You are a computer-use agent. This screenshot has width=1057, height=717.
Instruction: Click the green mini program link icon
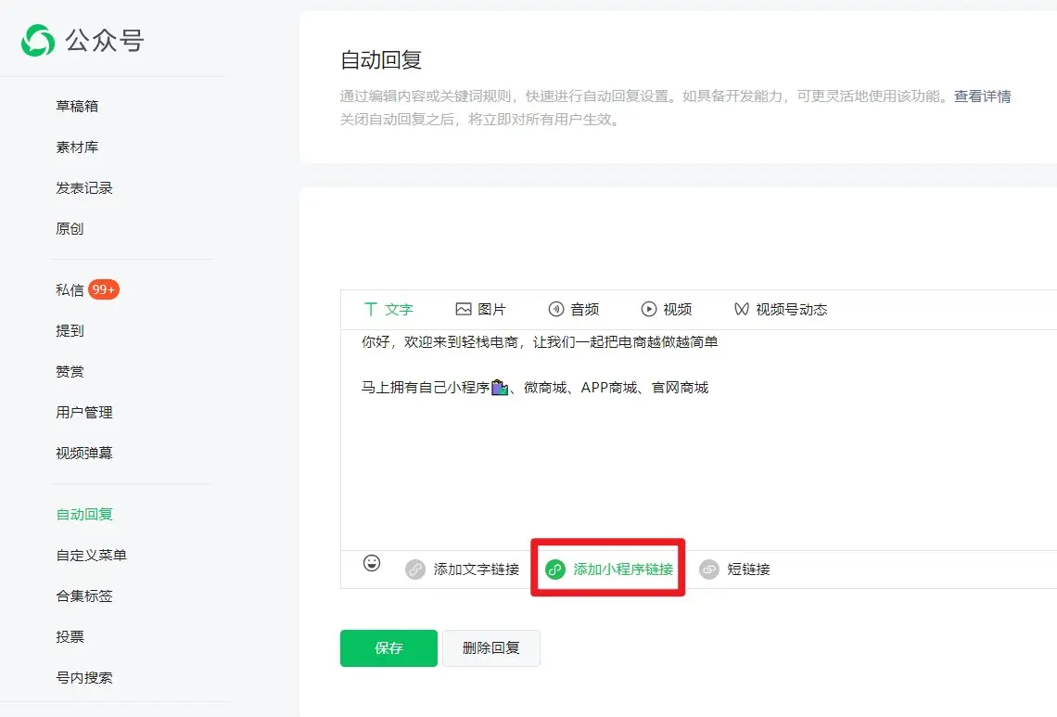(555, 570)
